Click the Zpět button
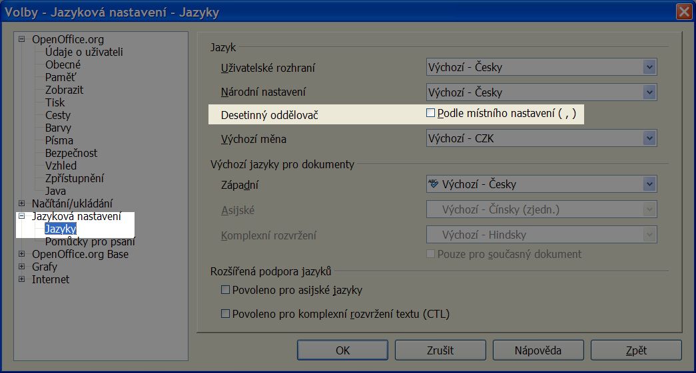696x373 pixels. 636,350
